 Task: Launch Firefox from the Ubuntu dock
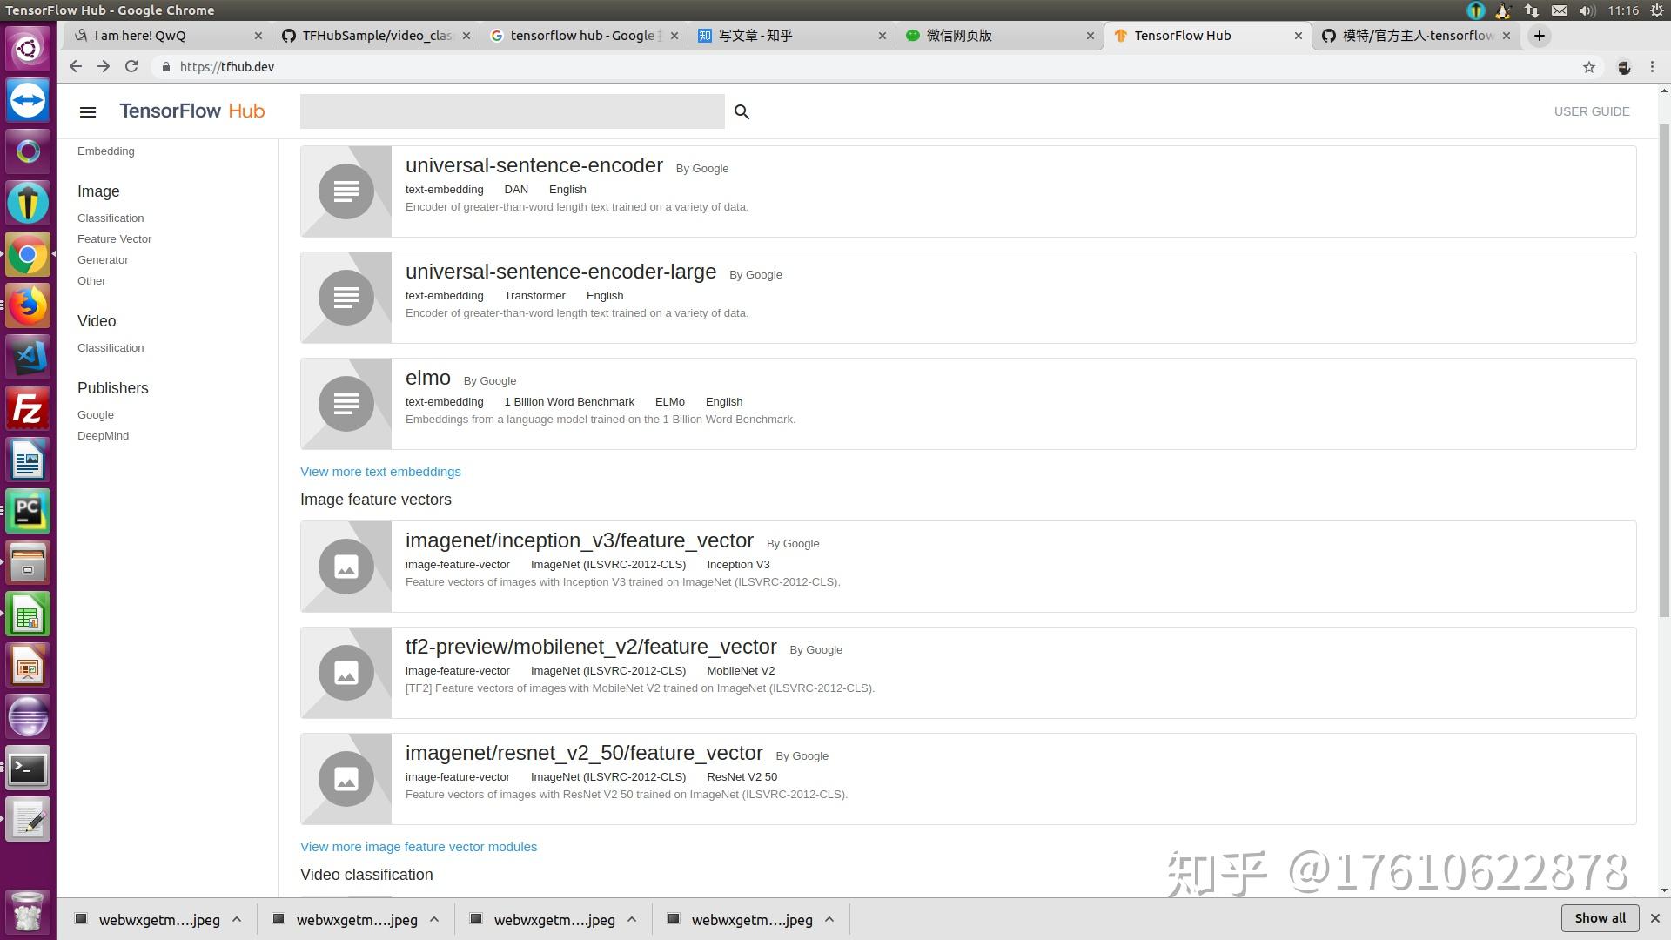pos(28,305)
